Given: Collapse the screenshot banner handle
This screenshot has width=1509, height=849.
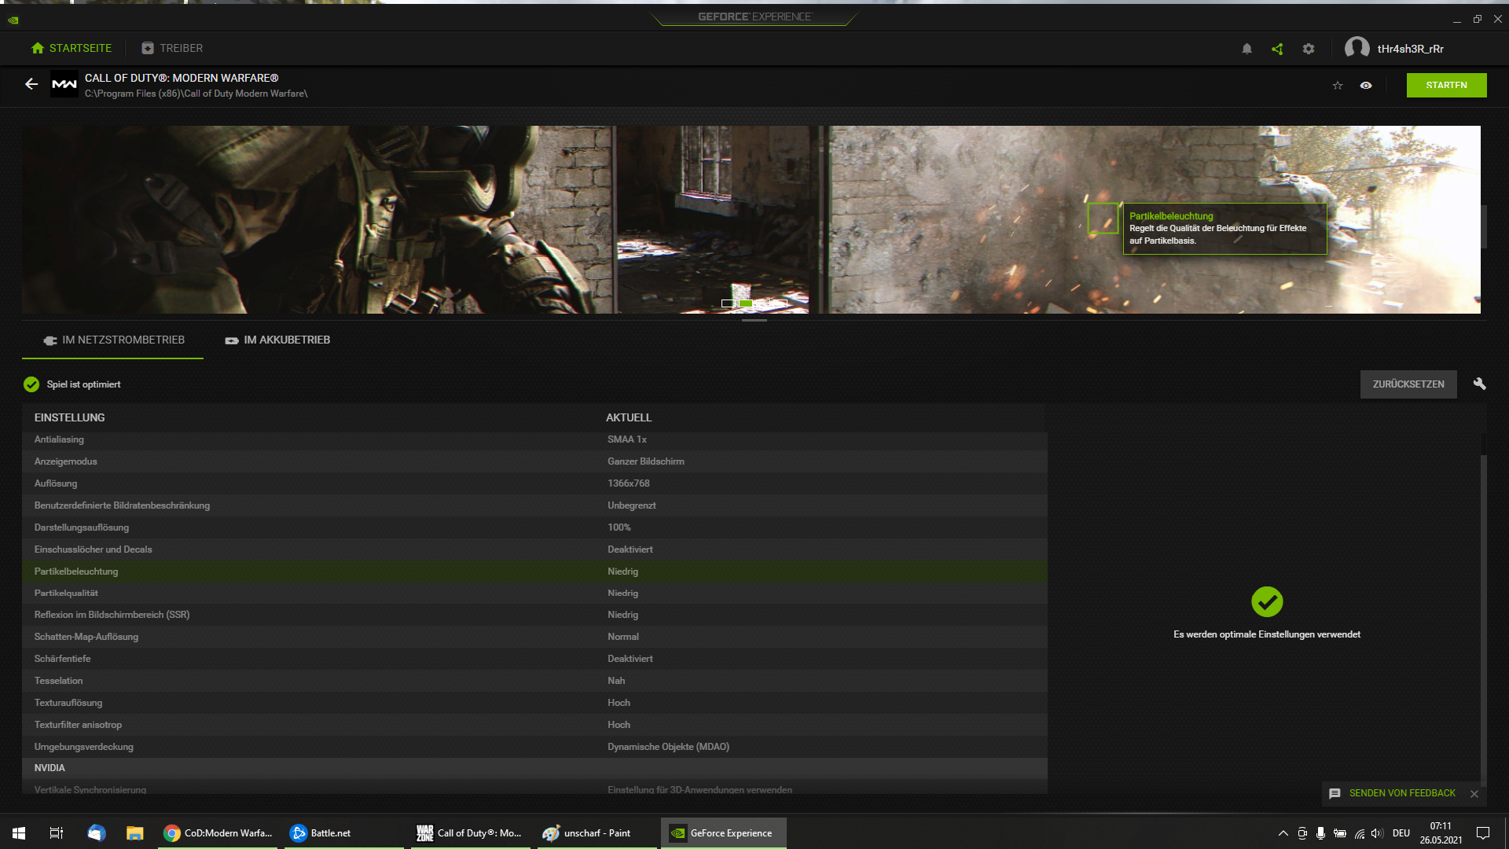Looking at the screenshot, I should [x=754, y=320].
